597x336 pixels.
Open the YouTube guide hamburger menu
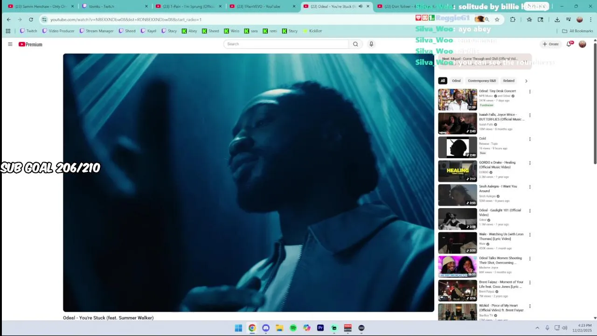(x=10, y=44)
